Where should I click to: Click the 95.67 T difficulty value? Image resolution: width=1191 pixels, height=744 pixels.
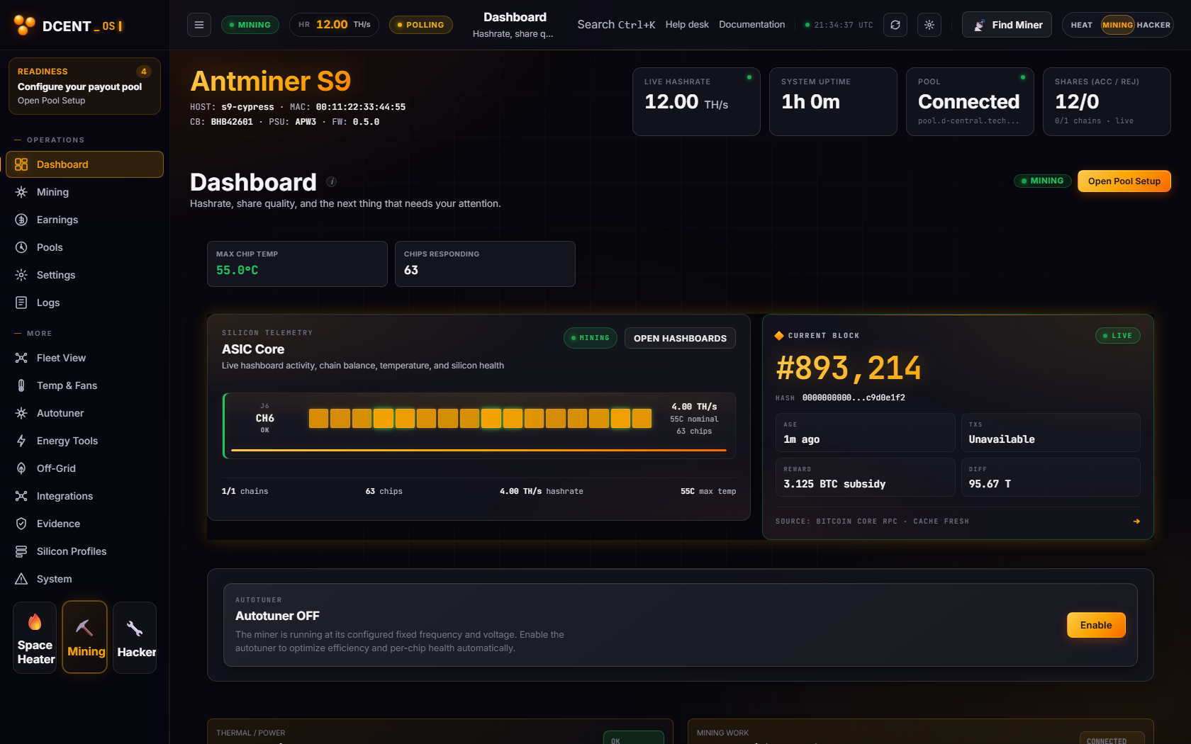[990, 484]
